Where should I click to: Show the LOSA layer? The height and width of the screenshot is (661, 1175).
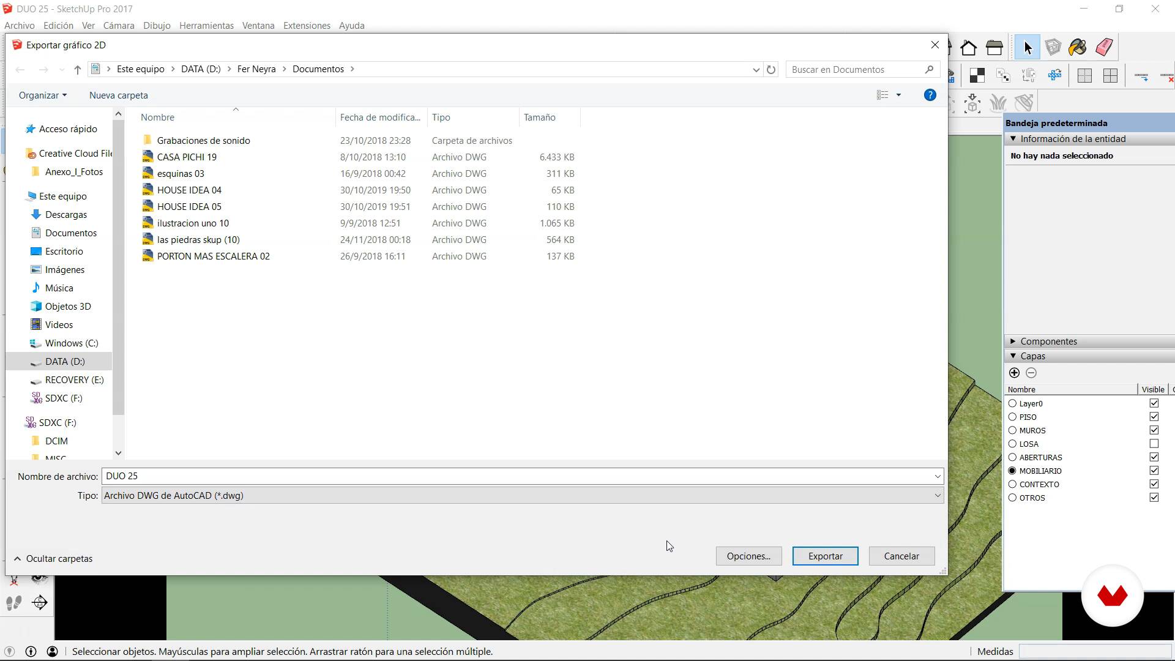tap(1154, 444)
